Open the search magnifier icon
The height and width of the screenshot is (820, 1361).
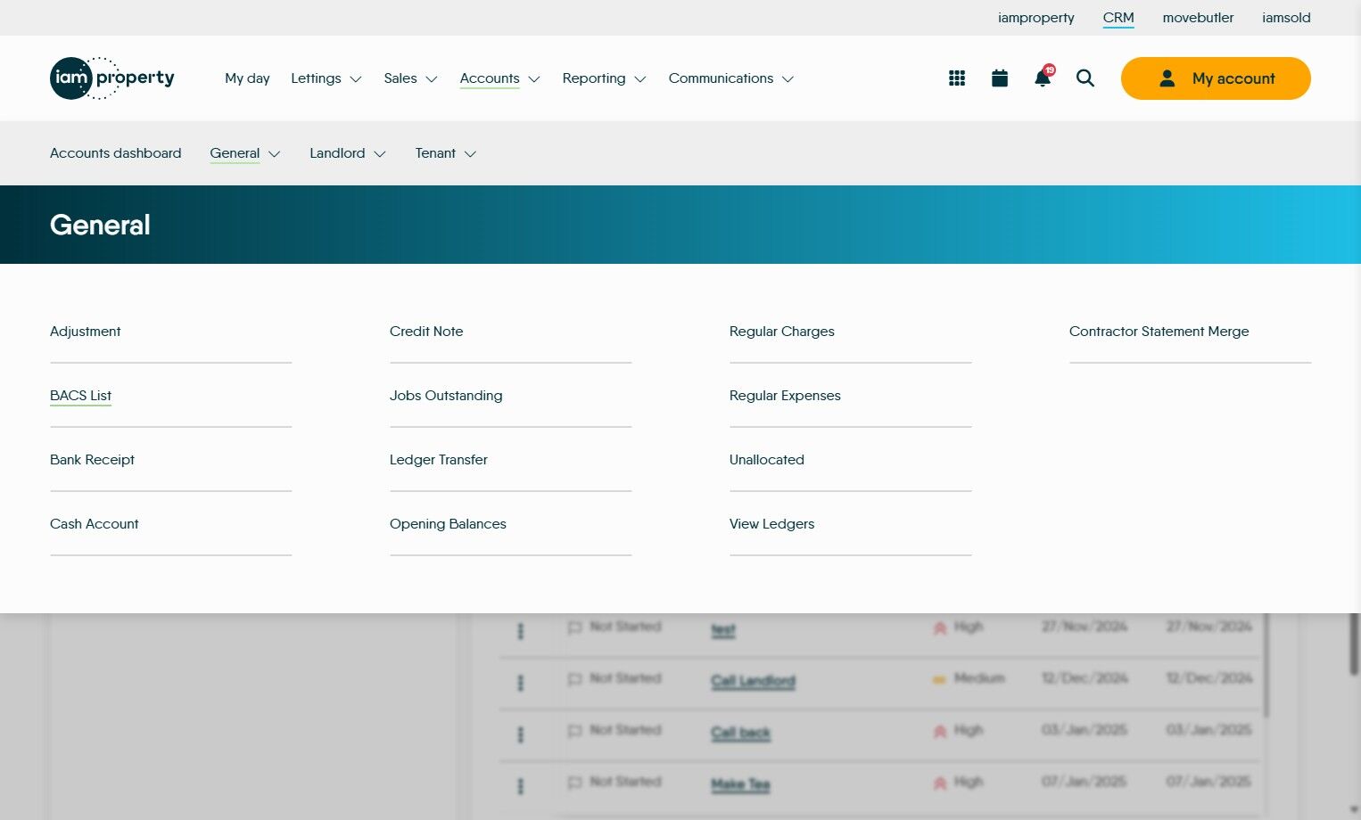[1085, 78]
